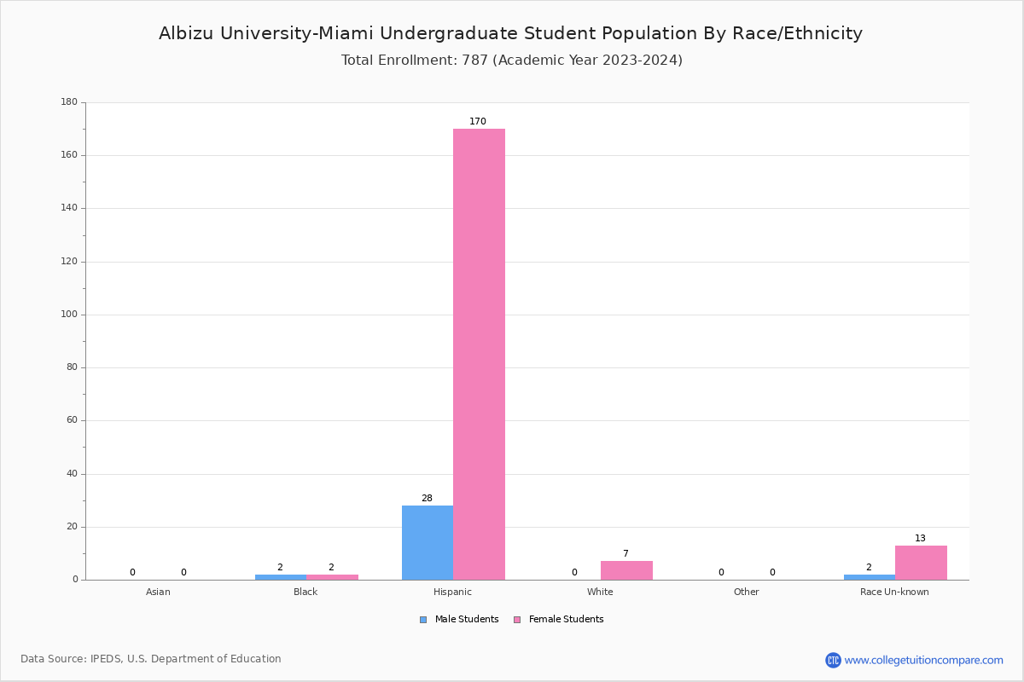Select the White female bar labeled 7
The height and width of the screenshot is (682, 1024).
pos(626,570)
